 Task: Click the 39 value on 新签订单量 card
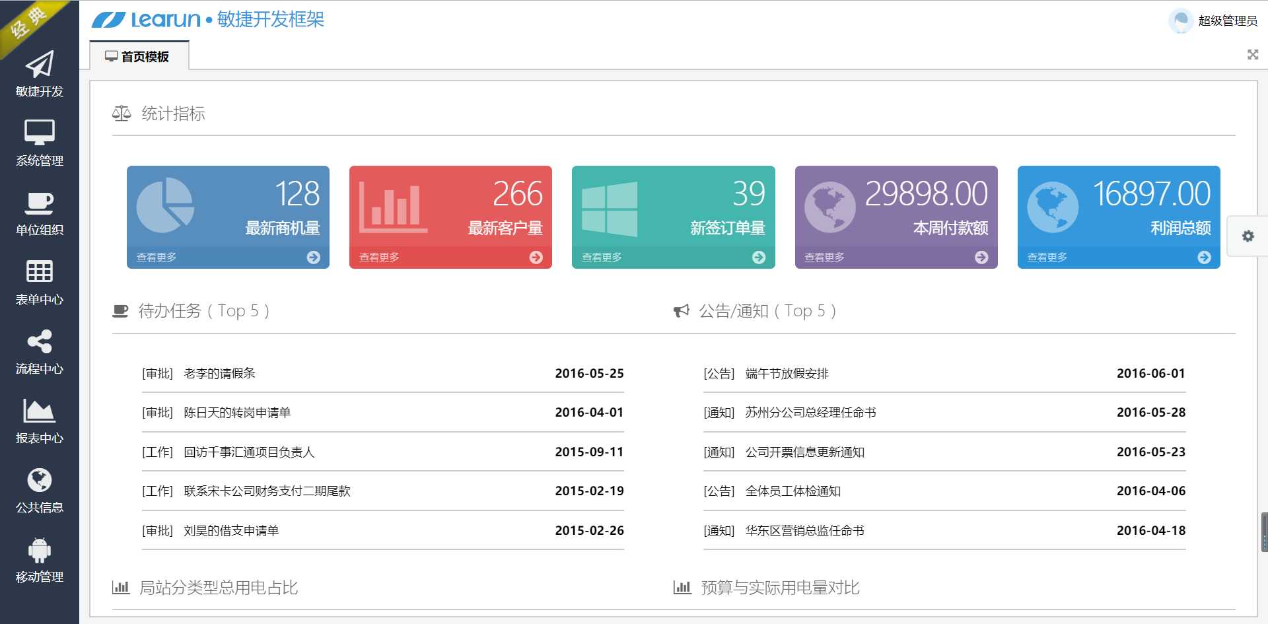coord(749,193)
